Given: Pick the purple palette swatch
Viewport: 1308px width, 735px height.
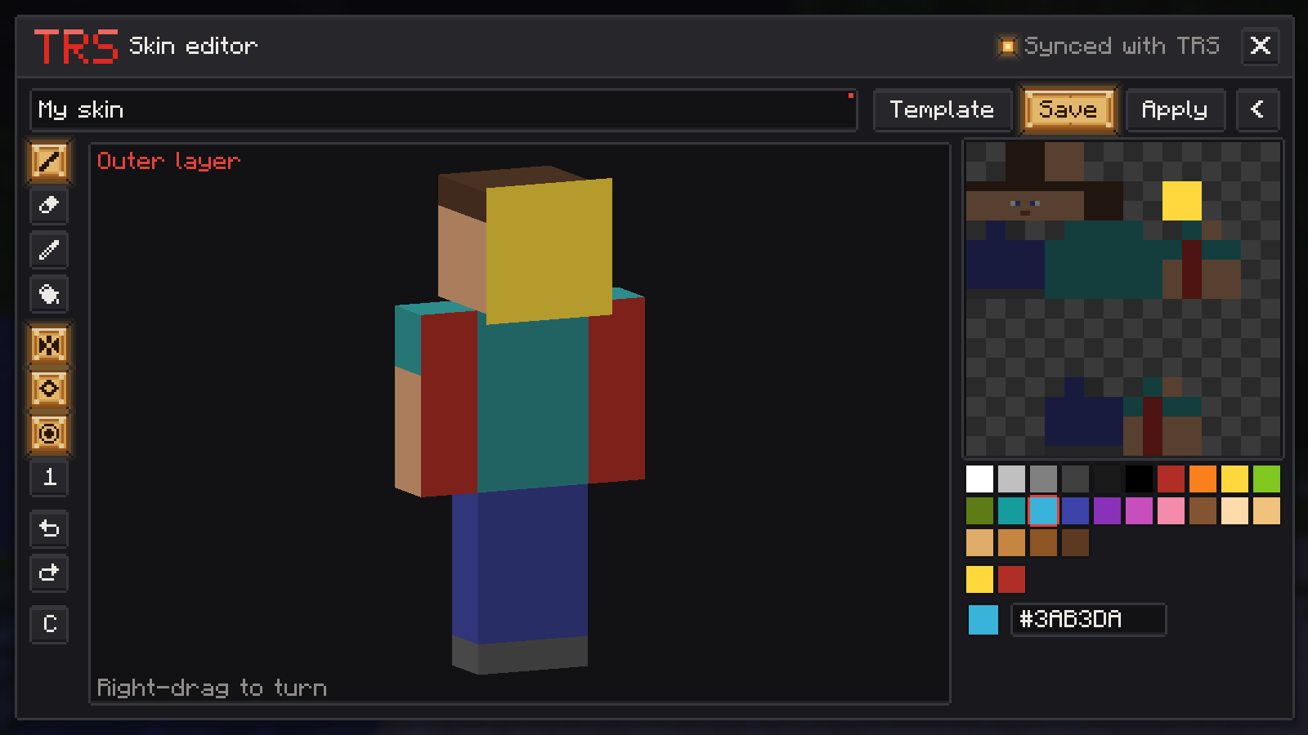Looking at the screenshot, I should click(1107, 511).
